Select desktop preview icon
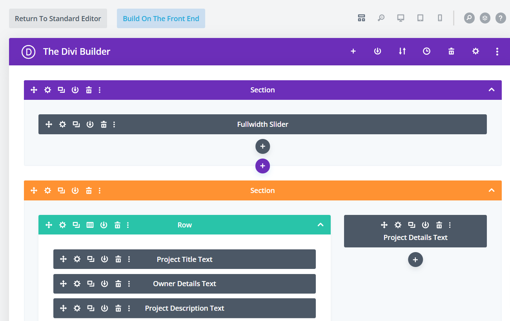 click(401, 18)
